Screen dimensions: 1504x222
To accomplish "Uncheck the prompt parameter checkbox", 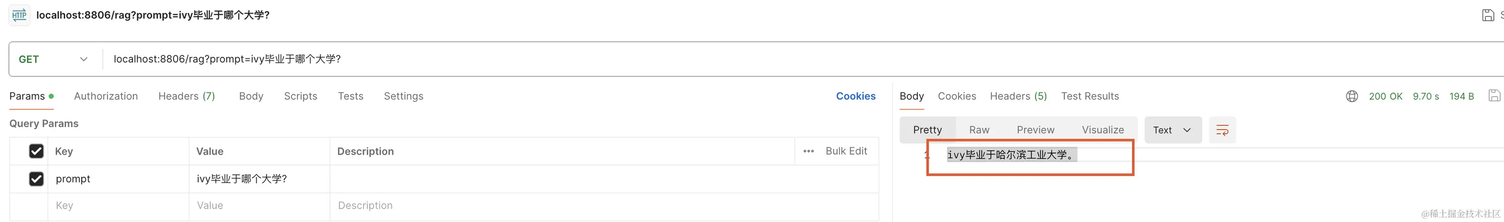I will coord(36,179).
